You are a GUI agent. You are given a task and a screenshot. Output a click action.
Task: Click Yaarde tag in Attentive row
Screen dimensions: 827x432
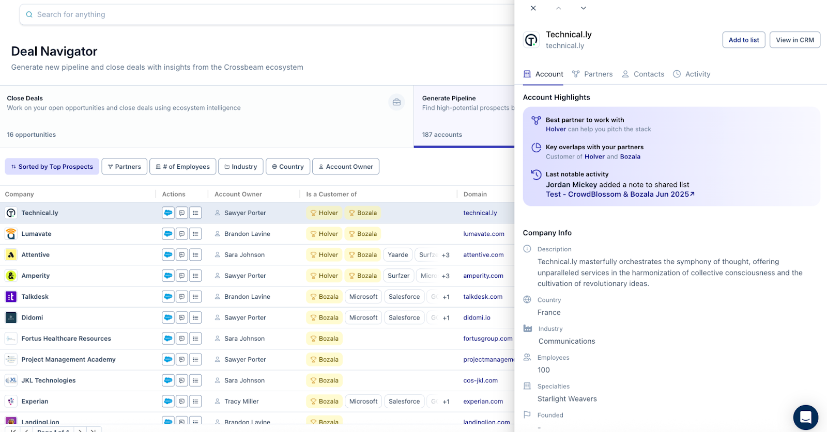click(x=398, y=255)
